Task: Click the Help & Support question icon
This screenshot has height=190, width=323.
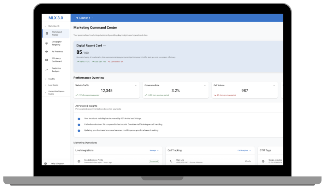Action: click(x=46, y=163)
